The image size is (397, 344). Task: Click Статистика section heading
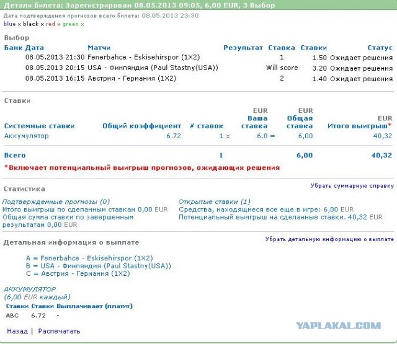[24, 189]
